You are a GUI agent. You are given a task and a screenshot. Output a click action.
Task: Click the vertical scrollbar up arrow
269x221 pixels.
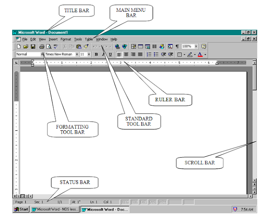[x=255, y=63]
